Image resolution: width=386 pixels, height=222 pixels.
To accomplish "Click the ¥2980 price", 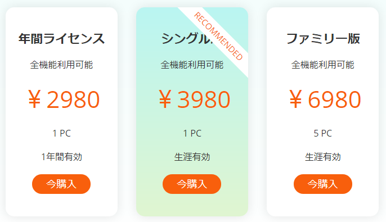I will pyautogui.click(x=64, y=99).
